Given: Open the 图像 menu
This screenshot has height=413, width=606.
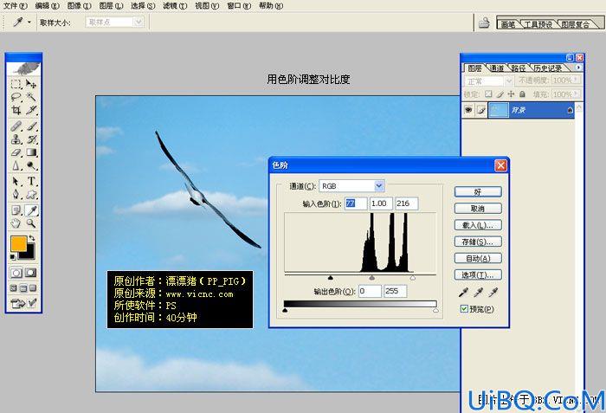Looking at the screenshot, I should (x=80, y=6).
